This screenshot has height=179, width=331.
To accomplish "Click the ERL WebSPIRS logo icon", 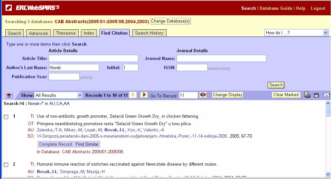I will [x=9, y=8].
